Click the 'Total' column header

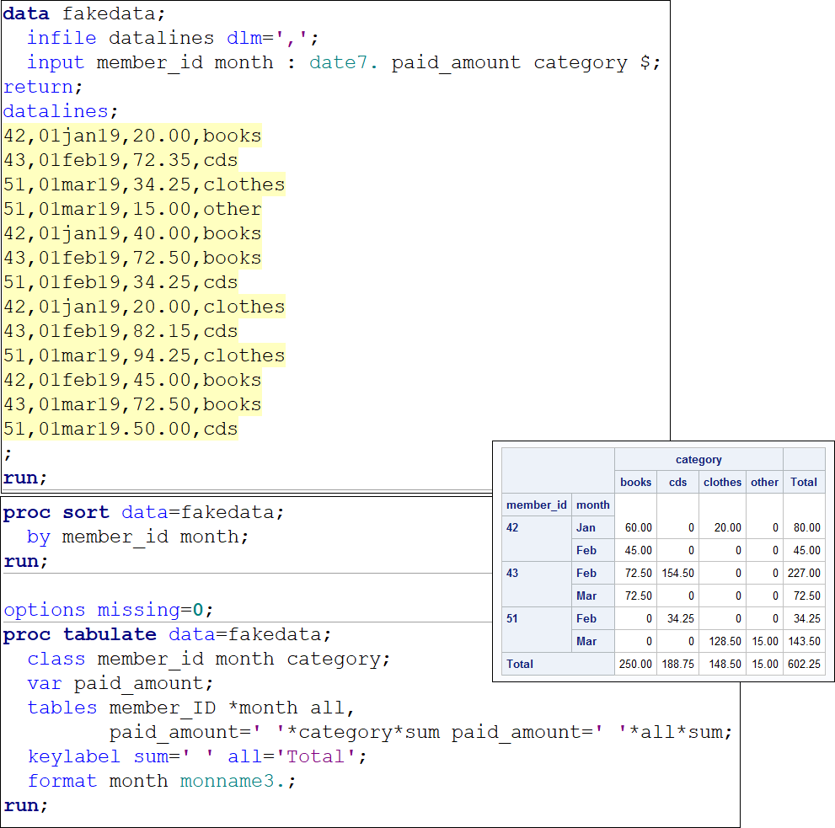(x=804, y=483)
